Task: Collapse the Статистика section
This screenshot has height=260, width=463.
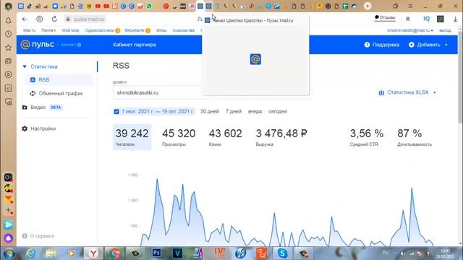Action: point(25,66)
